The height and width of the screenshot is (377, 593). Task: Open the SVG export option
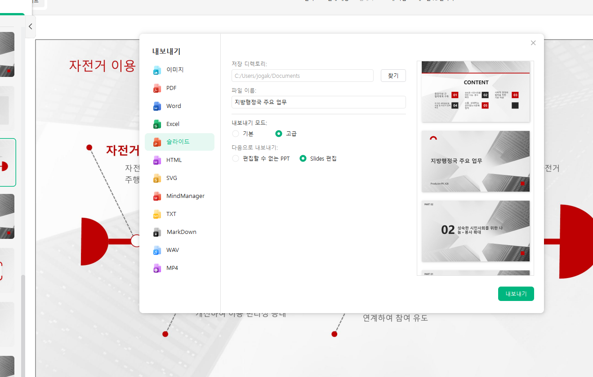[179, 178]
